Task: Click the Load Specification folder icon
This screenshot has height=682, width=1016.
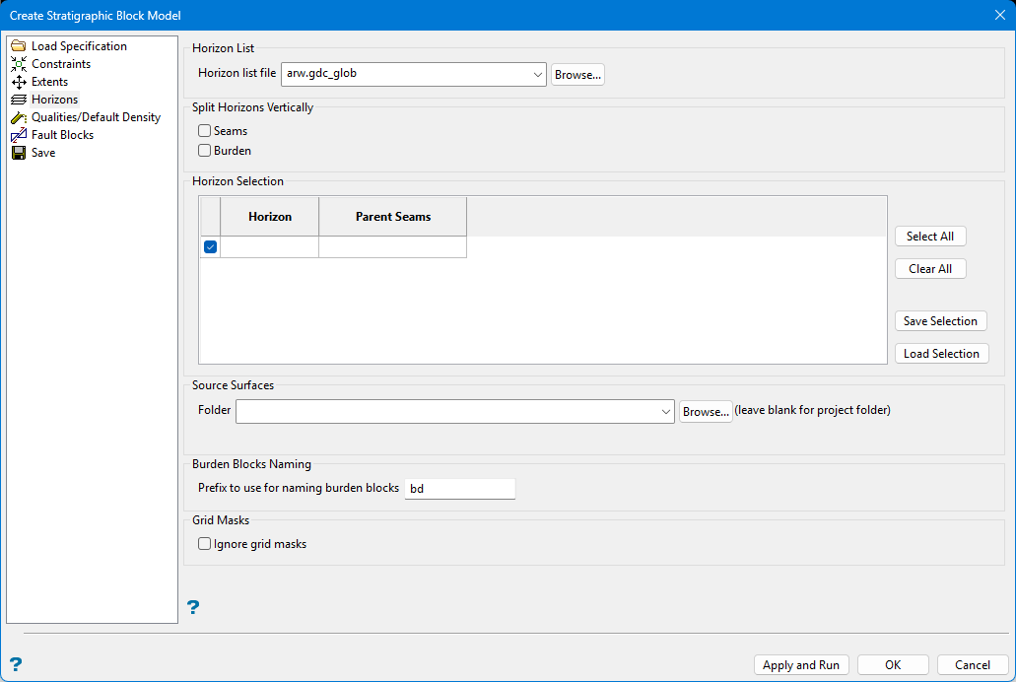Action: coord(19,46)
